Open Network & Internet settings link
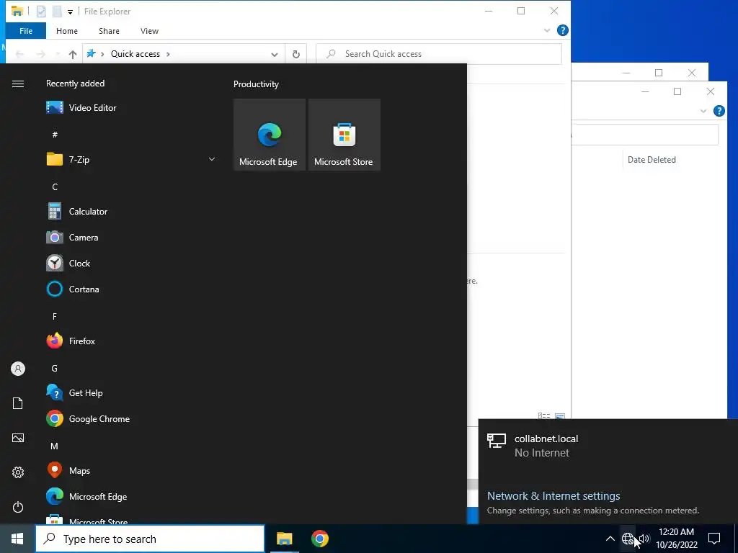738x553 pixels. click(x=553, y=496)
